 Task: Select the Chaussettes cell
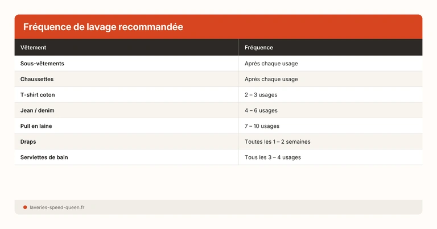[37, 79]
